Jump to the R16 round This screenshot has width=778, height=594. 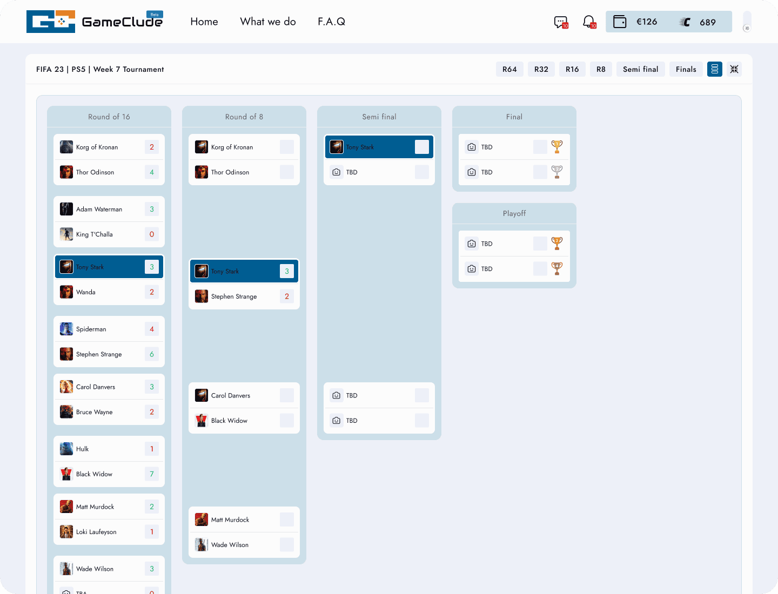(572, 69)
